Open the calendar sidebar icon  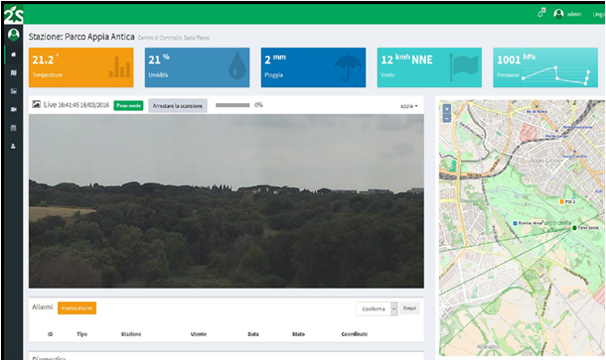click(14, 128)
